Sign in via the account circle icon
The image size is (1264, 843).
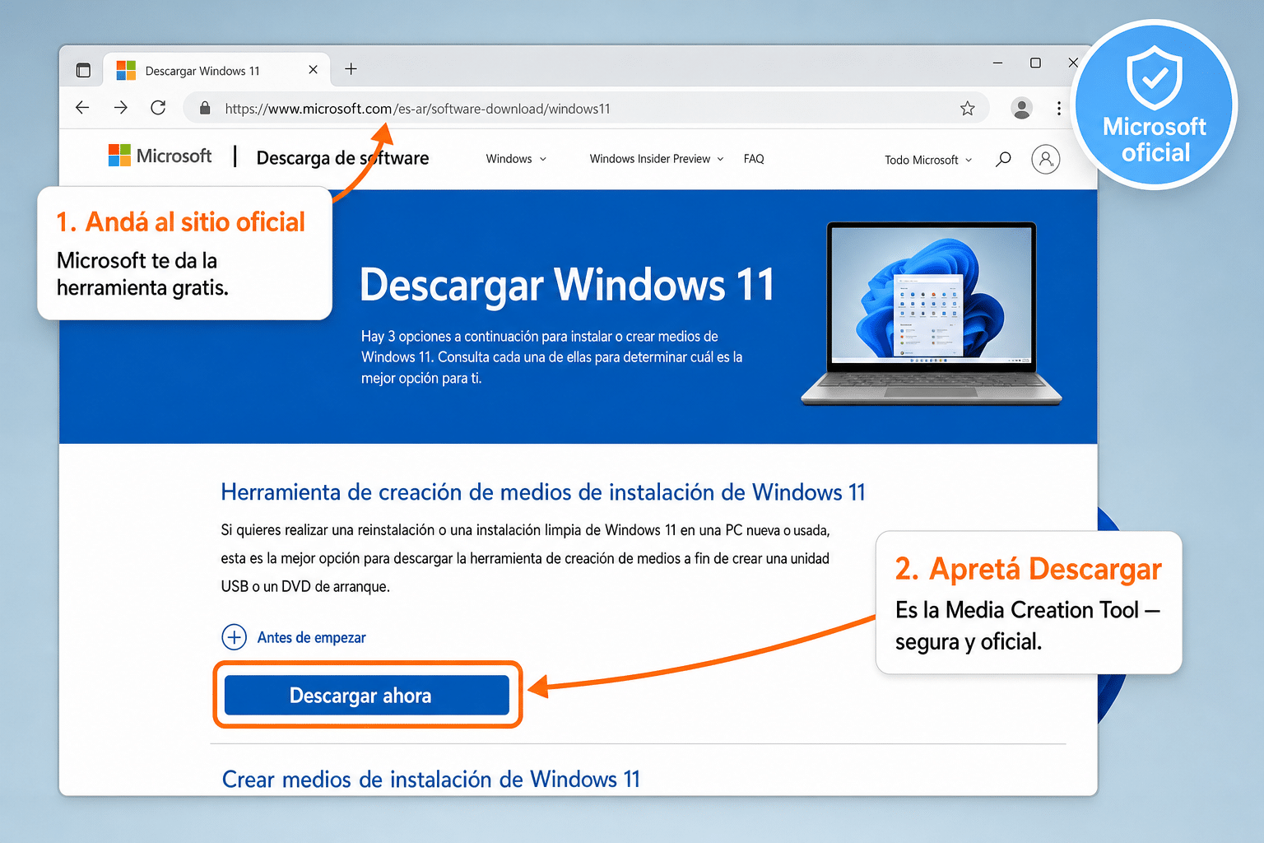1045,159
